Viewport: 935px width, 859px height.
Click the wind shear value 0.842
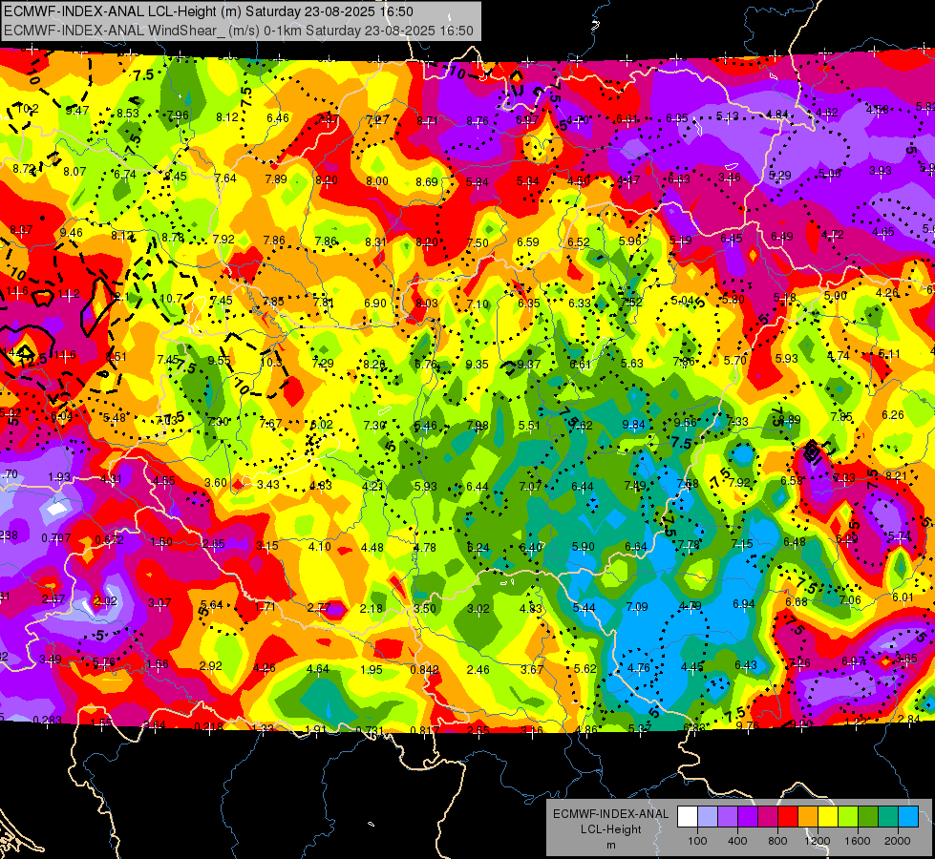[424, 670]
